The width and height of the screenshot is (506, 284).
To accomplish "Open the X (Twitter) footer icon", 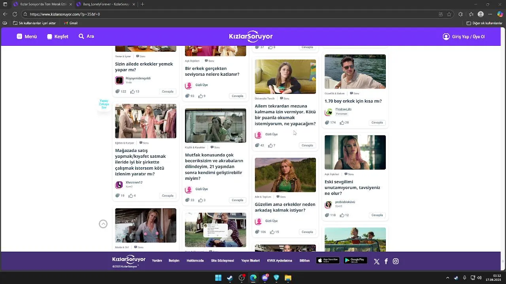I will pyautogui.click(x=376, y=261).
